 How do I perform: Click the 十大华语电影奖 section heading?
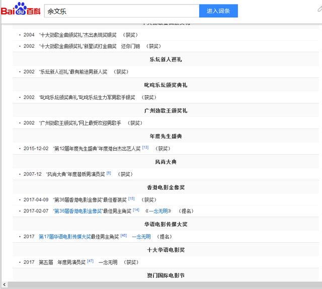pyautogui.click(x=166, y=250)
